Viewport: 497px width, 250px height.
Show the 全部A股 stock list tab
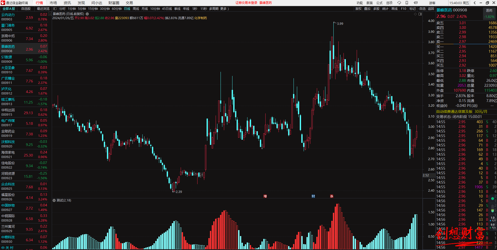tap(9, 9)
